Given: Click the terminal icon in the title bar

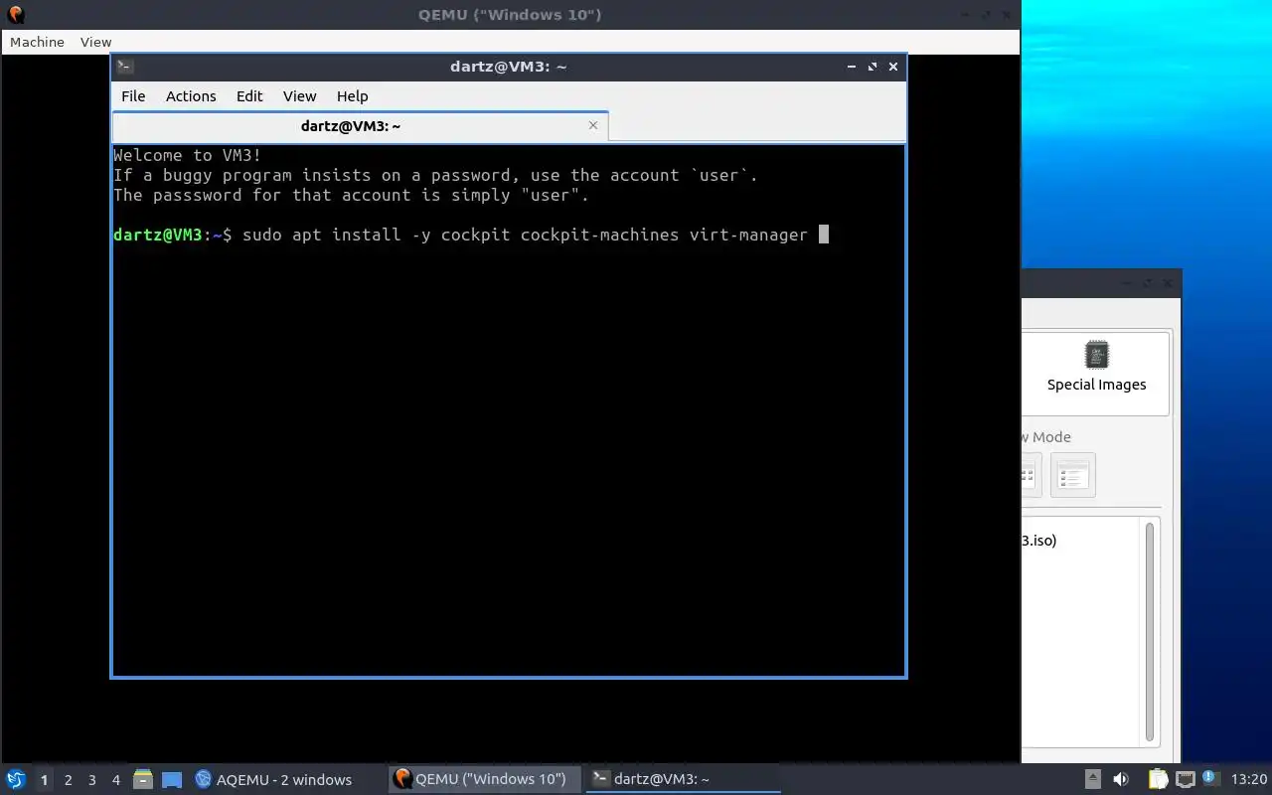Looking at the screenshot, I should pos(125,67).
